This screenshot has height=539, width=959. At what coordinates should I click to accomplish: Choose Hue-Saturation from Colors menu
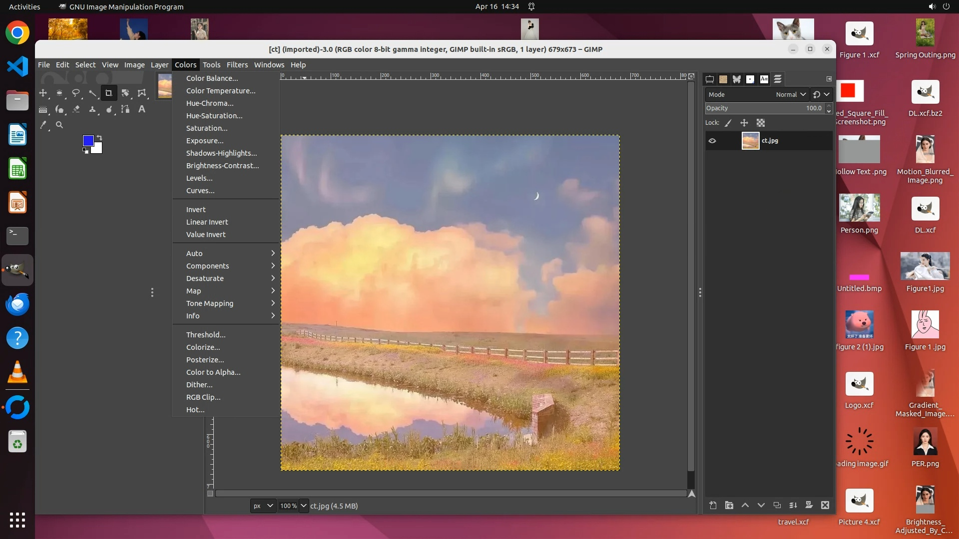[214, 116]
